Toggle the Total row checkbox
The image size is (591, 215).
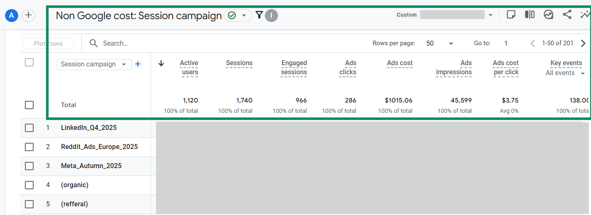pyautogui.click(x=29, y=105)
